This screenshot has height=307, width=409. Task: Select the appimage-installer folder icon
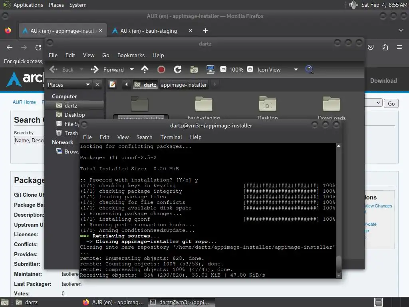coord(140,104)
